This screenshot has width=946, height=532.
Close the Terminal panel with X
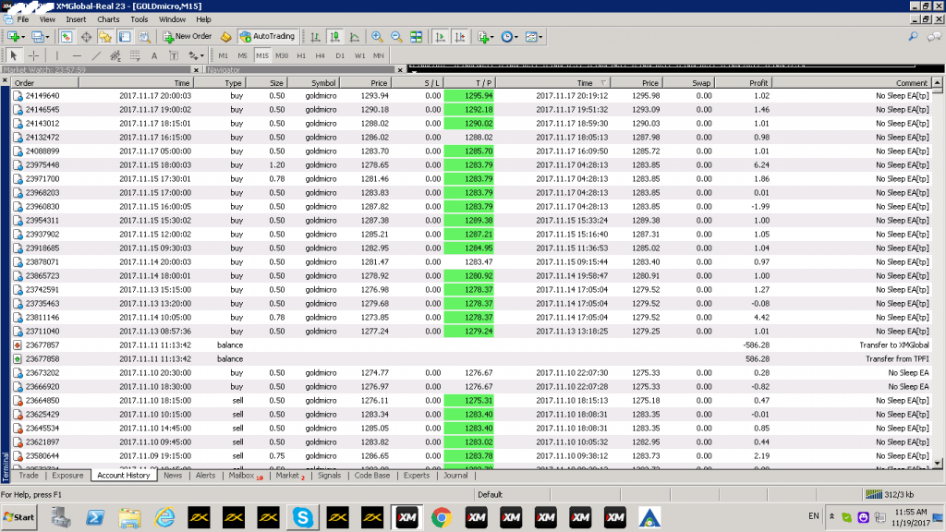click(5, 80)
